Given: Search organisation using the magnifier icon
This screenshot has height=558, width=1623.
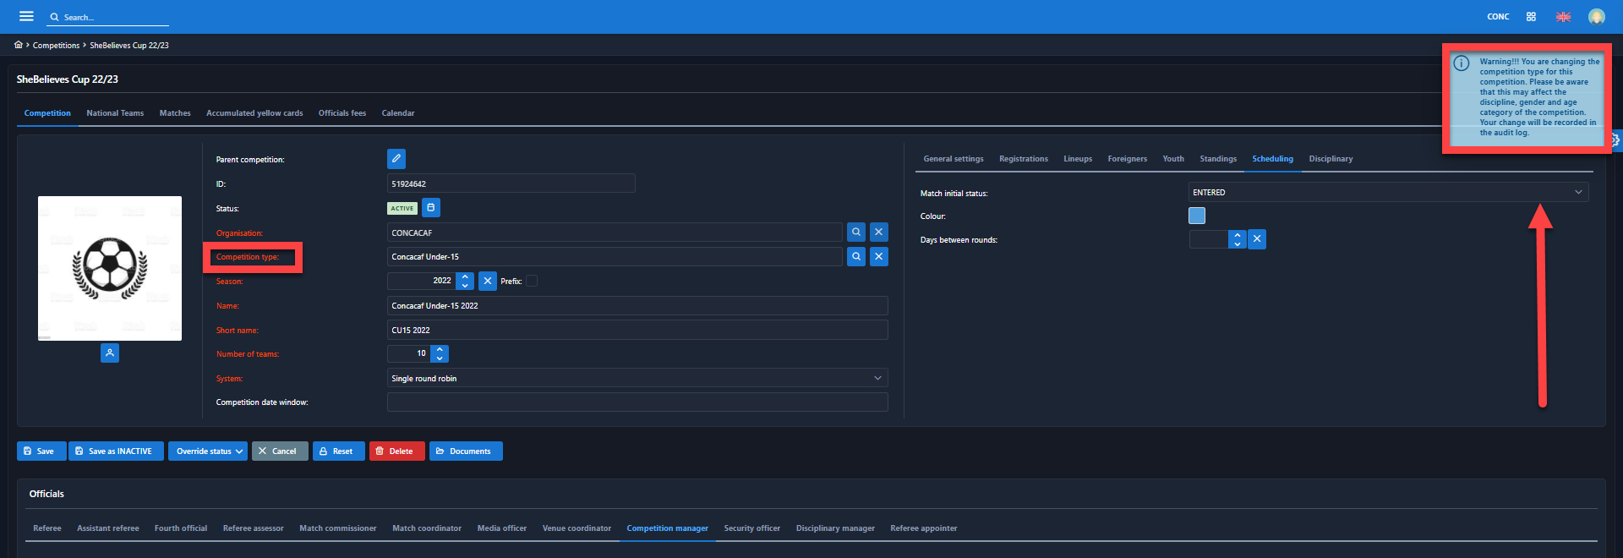Looking at the screenshot, I should coord(855,232).
